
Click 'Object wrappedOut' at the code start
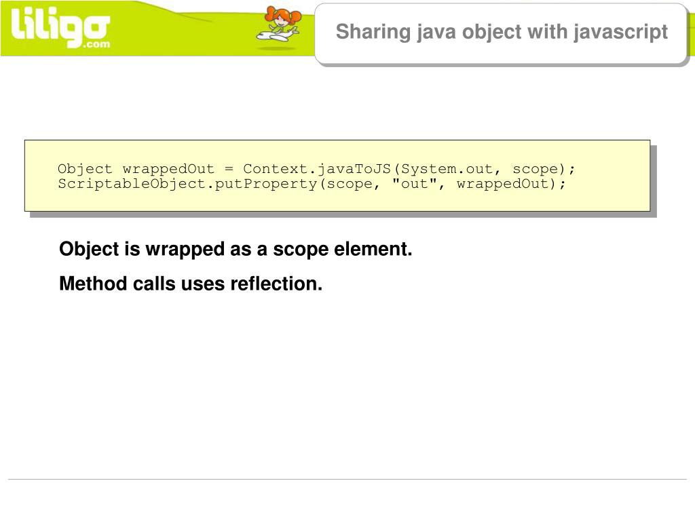pos(136,169)
